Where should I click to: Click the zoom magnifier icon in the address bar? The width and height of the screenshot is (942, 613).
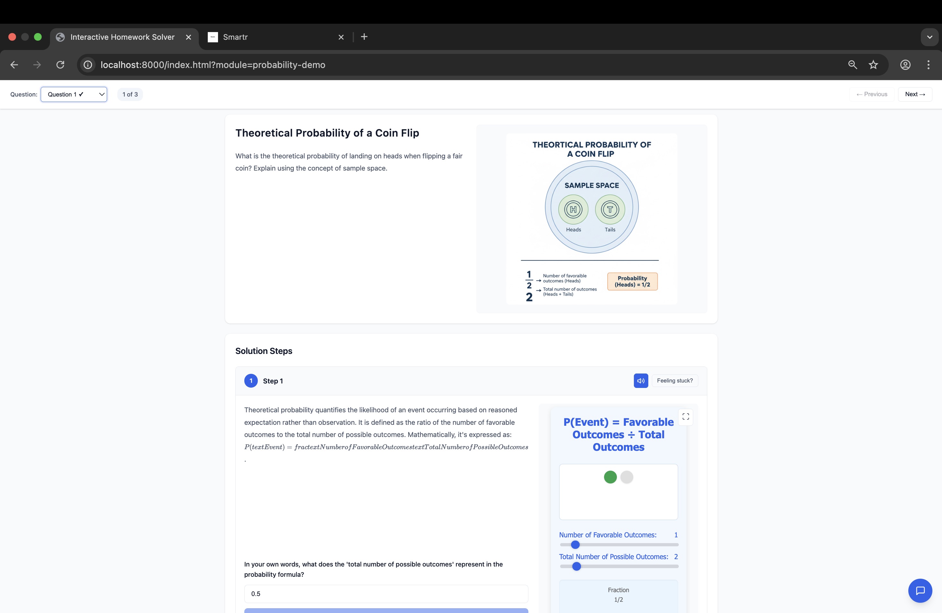pyautogui.click(x=853, y=64)
